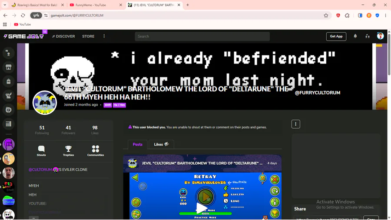Click the GMR profile tag

(108, 105)
